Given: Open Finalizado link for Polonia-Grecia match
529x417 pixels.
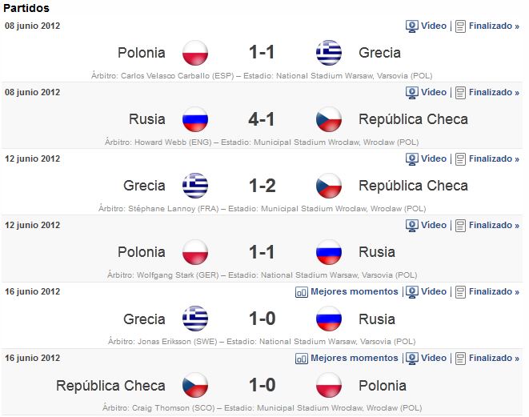Looking at the screenshot, I should point(494,26).
